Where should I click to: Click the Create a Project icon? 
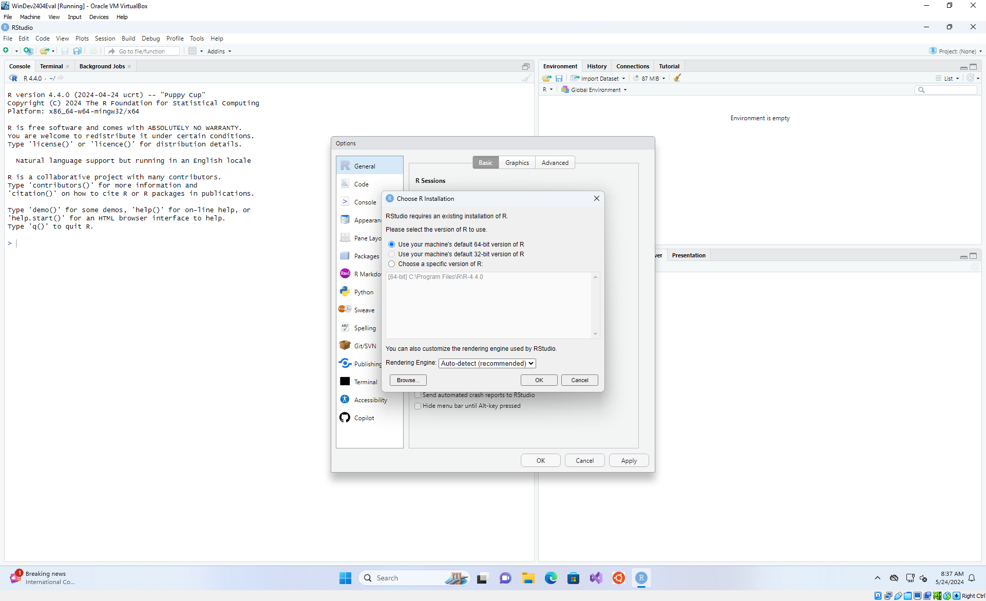point(28,51)
